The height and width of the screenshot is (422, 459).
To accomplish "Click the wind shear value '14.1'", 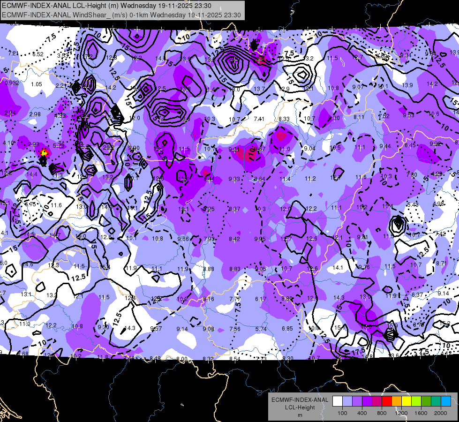I will click(338, 268).
